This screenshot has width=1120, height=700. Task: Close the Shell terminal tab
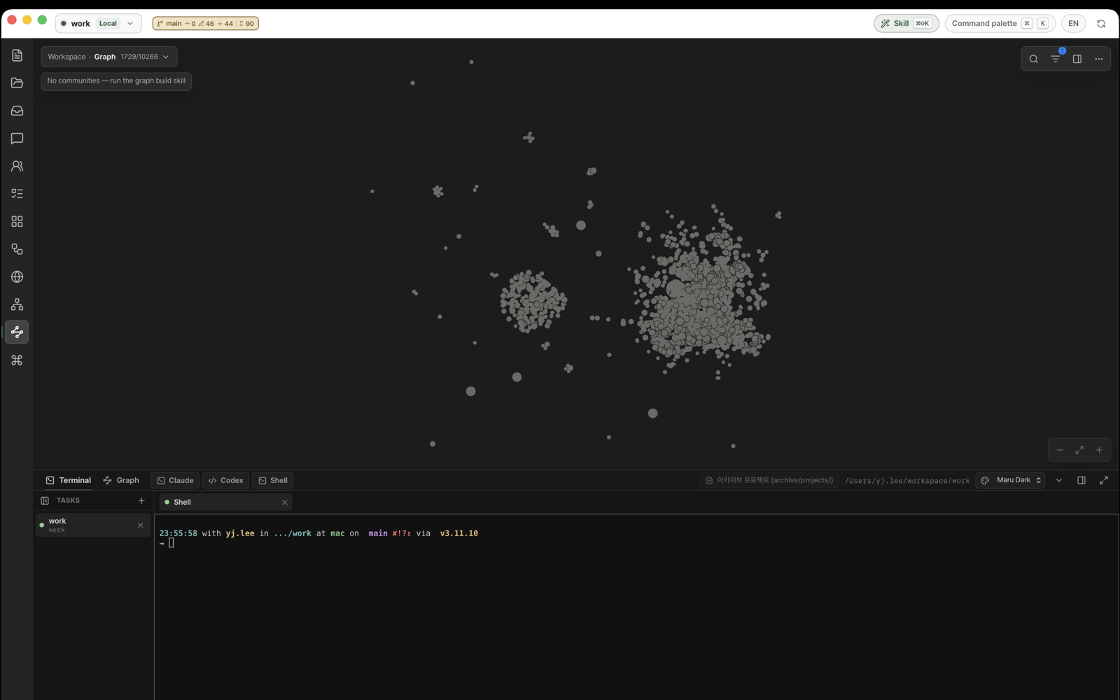[x=285, y=502]
